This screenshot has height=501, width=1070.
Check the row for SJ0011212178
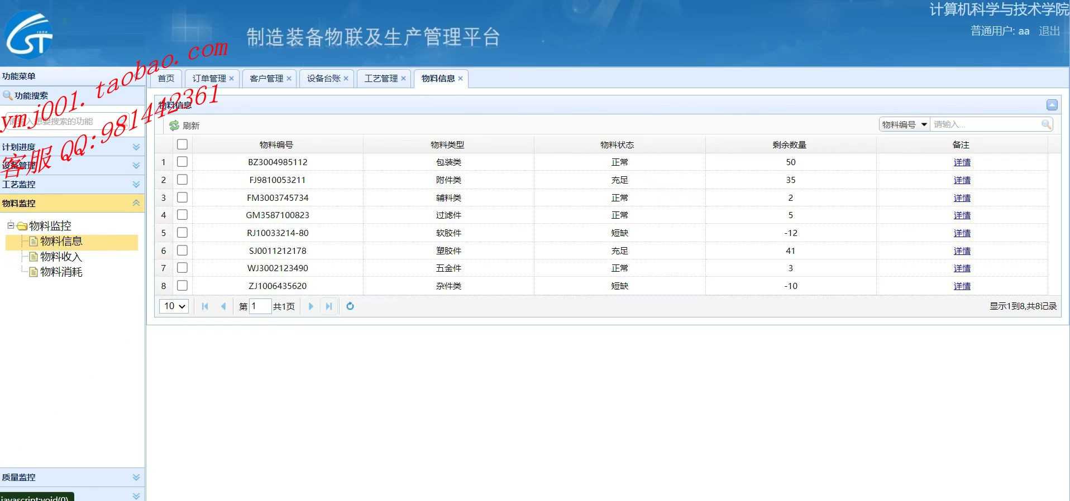(x=182, y=250)
